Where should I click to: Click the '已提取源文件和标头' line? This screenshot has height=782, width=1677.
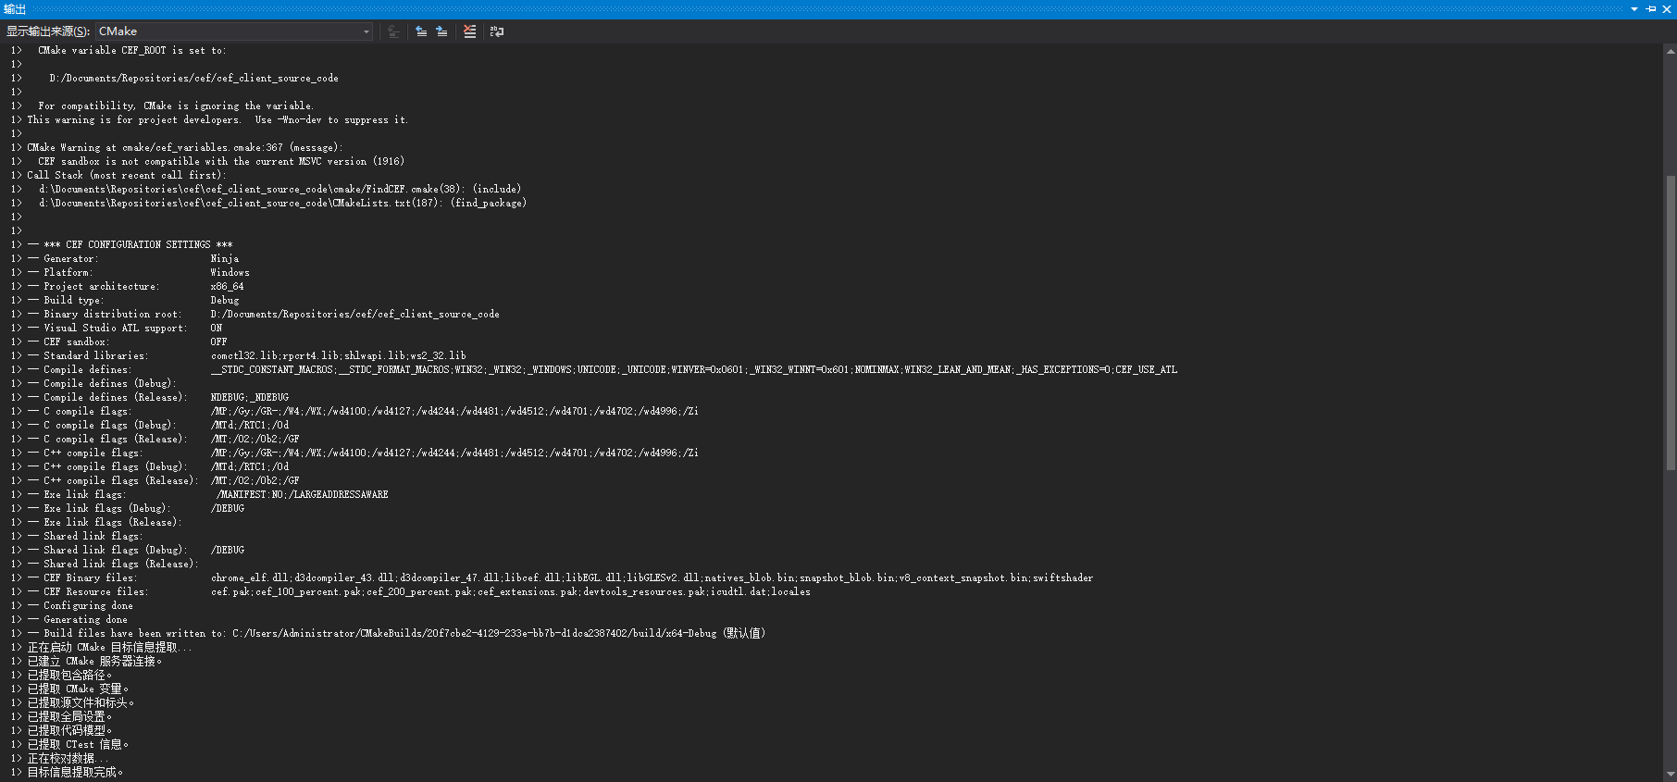(81, 703)
